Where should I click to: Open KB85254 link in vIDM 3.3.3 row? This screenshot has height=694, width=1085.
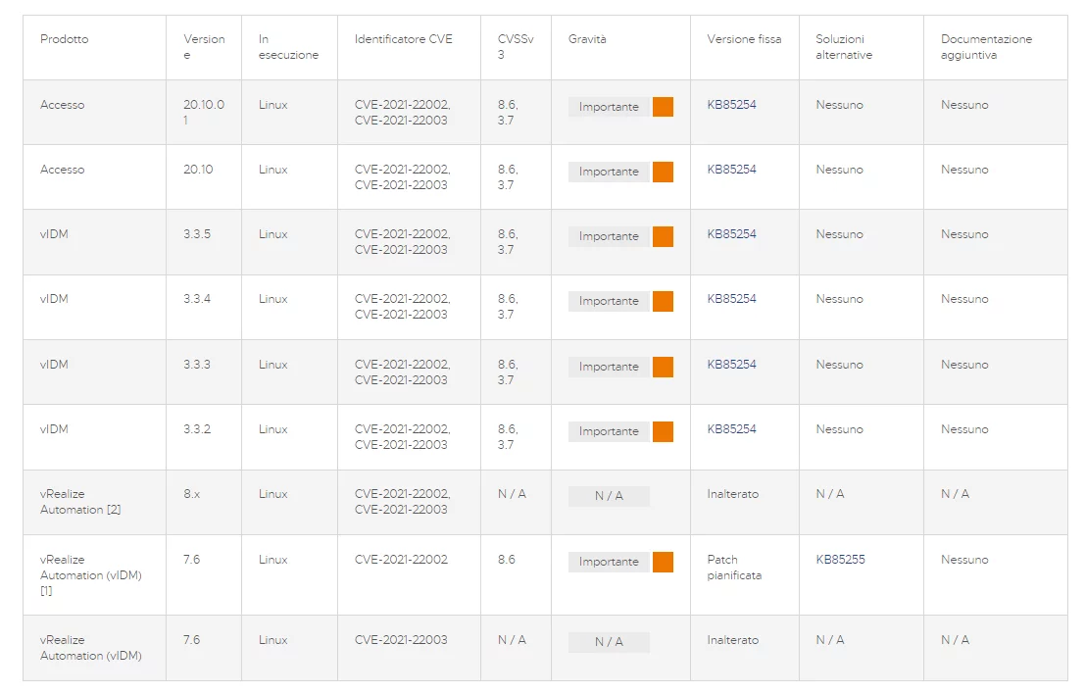731,364
